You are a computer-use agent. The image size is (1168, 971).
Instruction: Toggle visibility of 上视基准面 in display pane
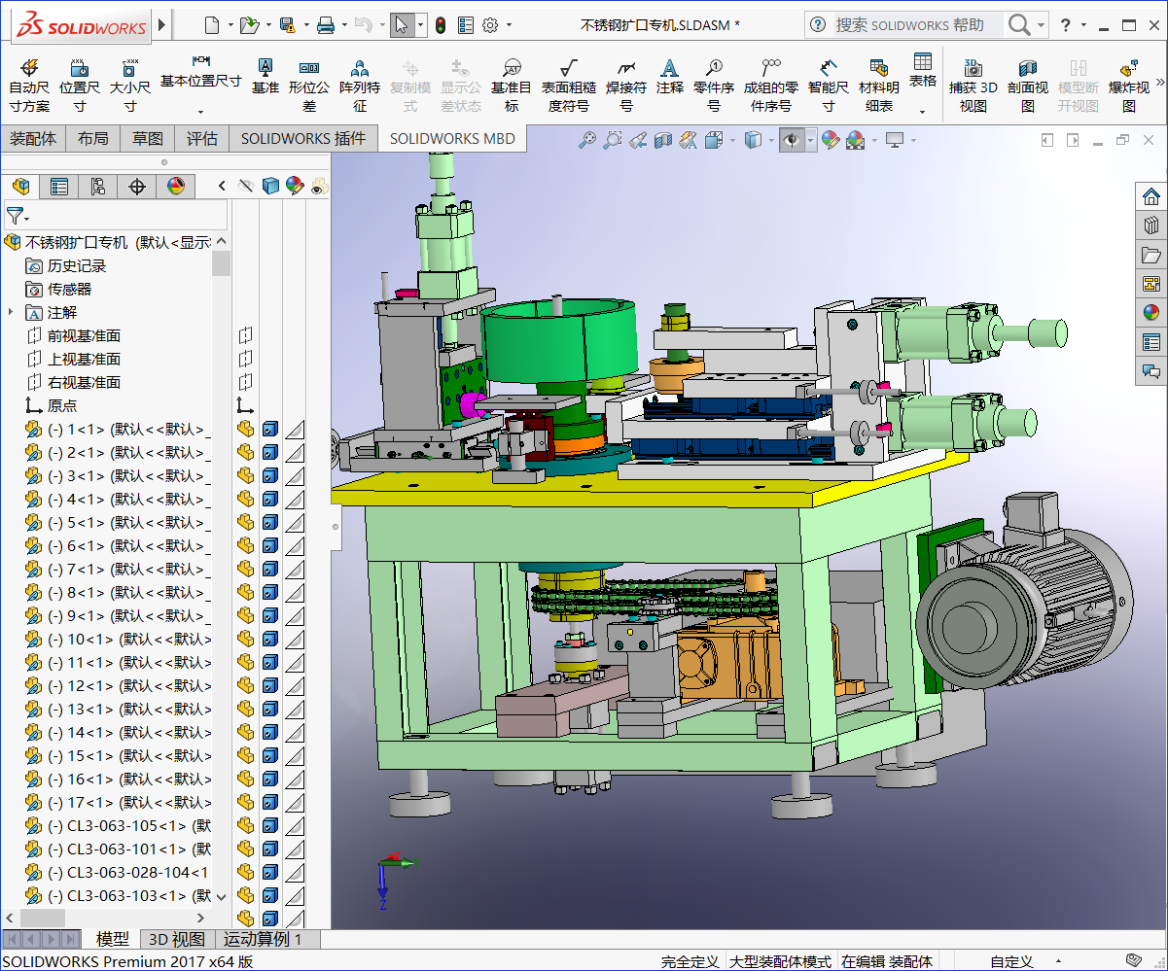[x=245, y=359]
